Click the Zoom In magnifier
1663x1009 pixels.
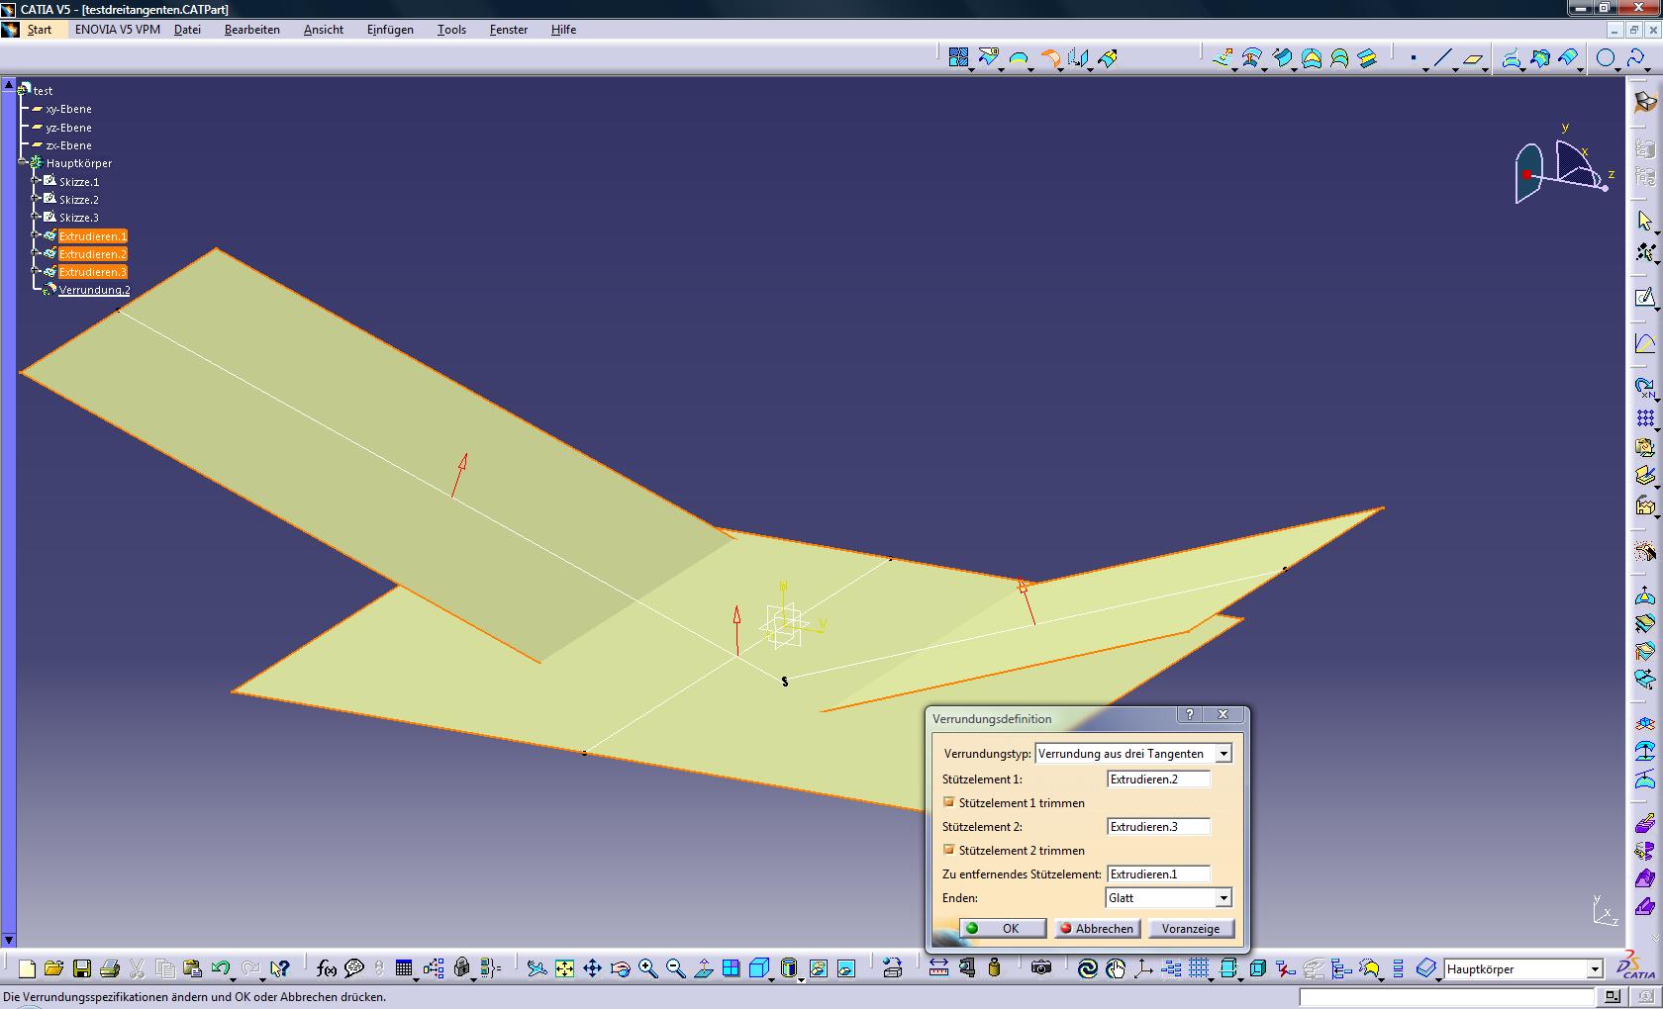[x=647, y=969]
